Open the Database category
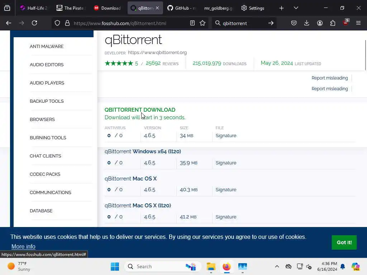 (41, 211)
